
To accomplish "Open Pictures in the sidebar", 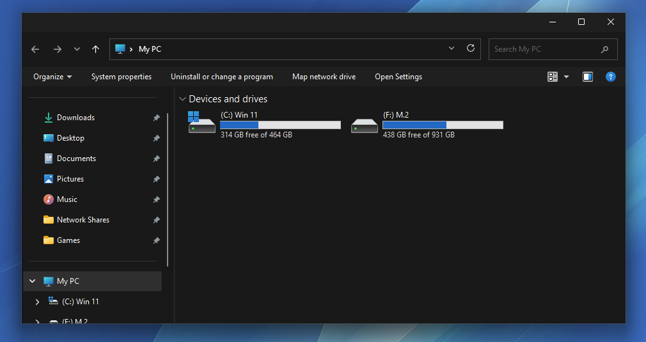I will tap(70, 179).
